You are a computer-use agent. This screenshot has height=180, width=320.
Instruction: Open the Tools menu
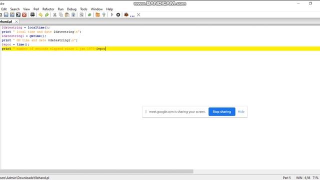83,9
